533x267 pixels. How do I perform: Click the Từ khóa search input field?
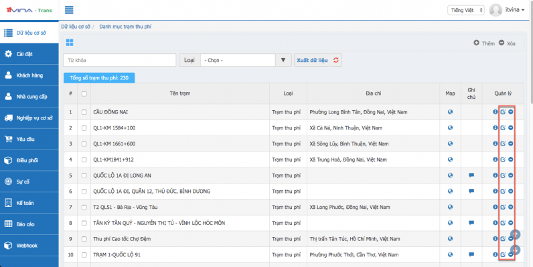tap(119, 60)
